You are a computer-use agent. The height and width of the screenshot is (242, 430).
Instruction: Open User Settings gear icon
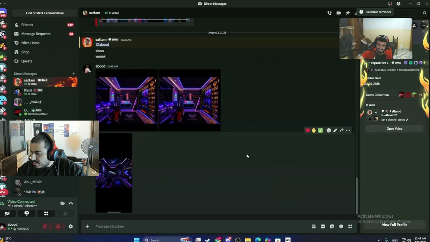[x=71, y=227]
